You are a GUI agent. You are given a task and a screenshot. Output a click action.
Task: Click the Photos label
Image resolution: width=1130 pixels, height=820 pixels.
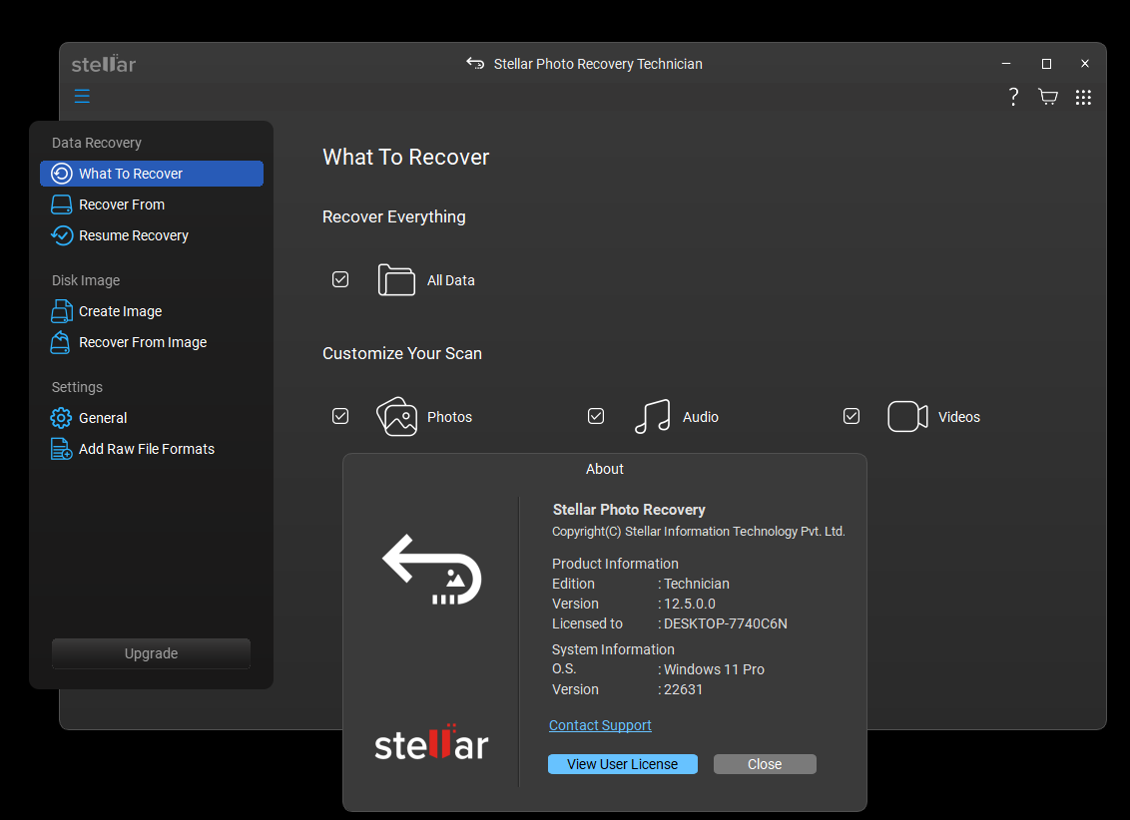tap(449, 417)
